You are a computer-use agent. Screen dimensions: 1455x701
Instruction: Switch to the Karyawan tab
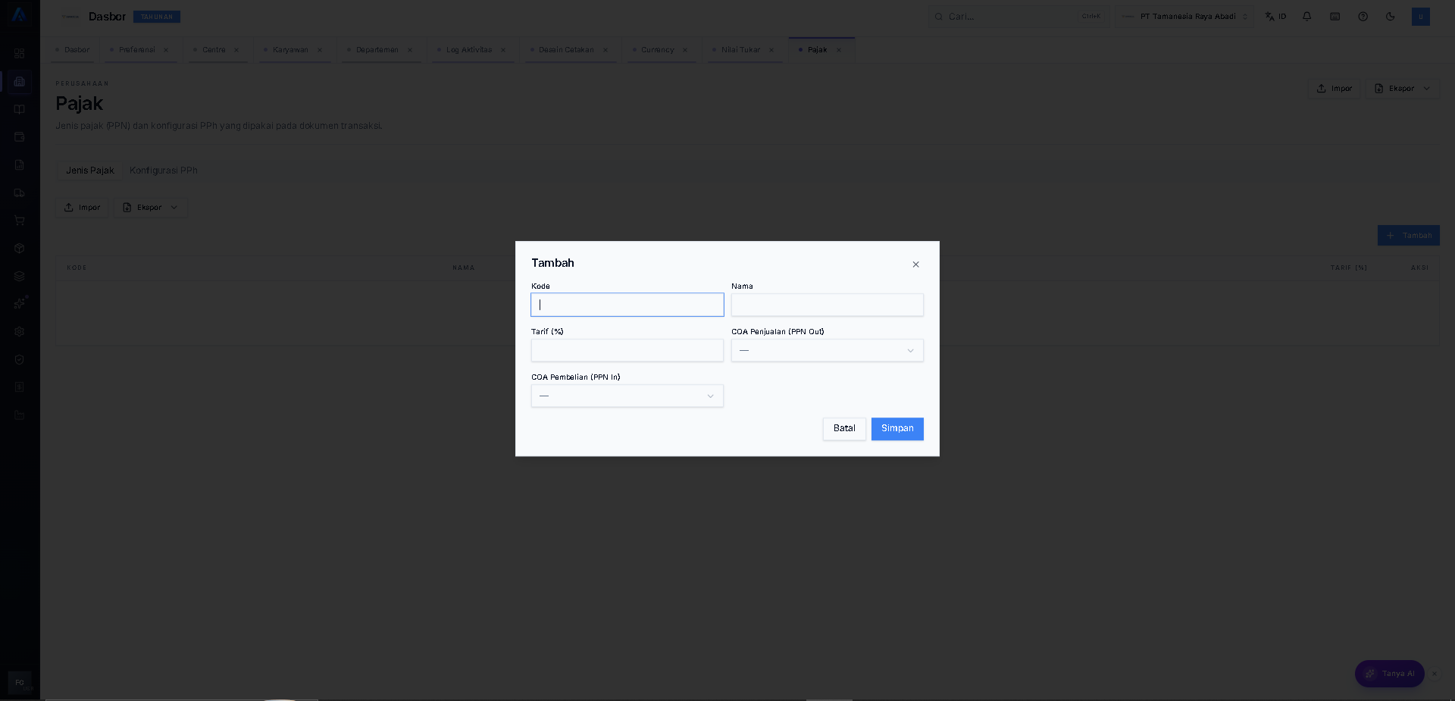[290, 50]
